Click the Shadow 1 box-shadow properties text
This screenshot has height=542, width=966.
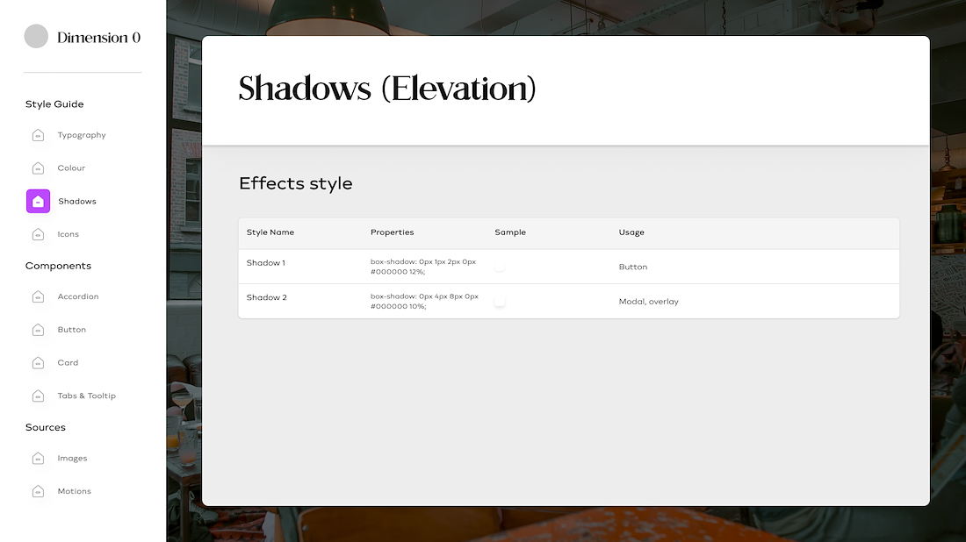[423, 267]
